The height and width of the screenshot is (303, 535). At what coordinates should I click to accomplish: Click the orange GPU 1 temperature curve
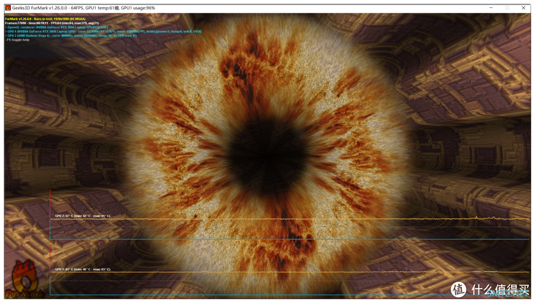[x=297, y=272]
